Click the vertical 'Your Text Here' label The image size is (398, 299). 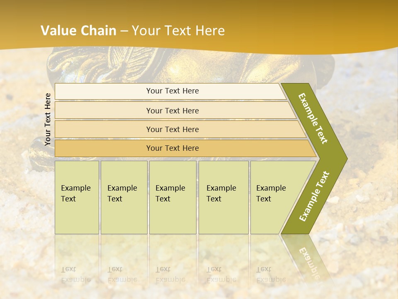(47, 119)
